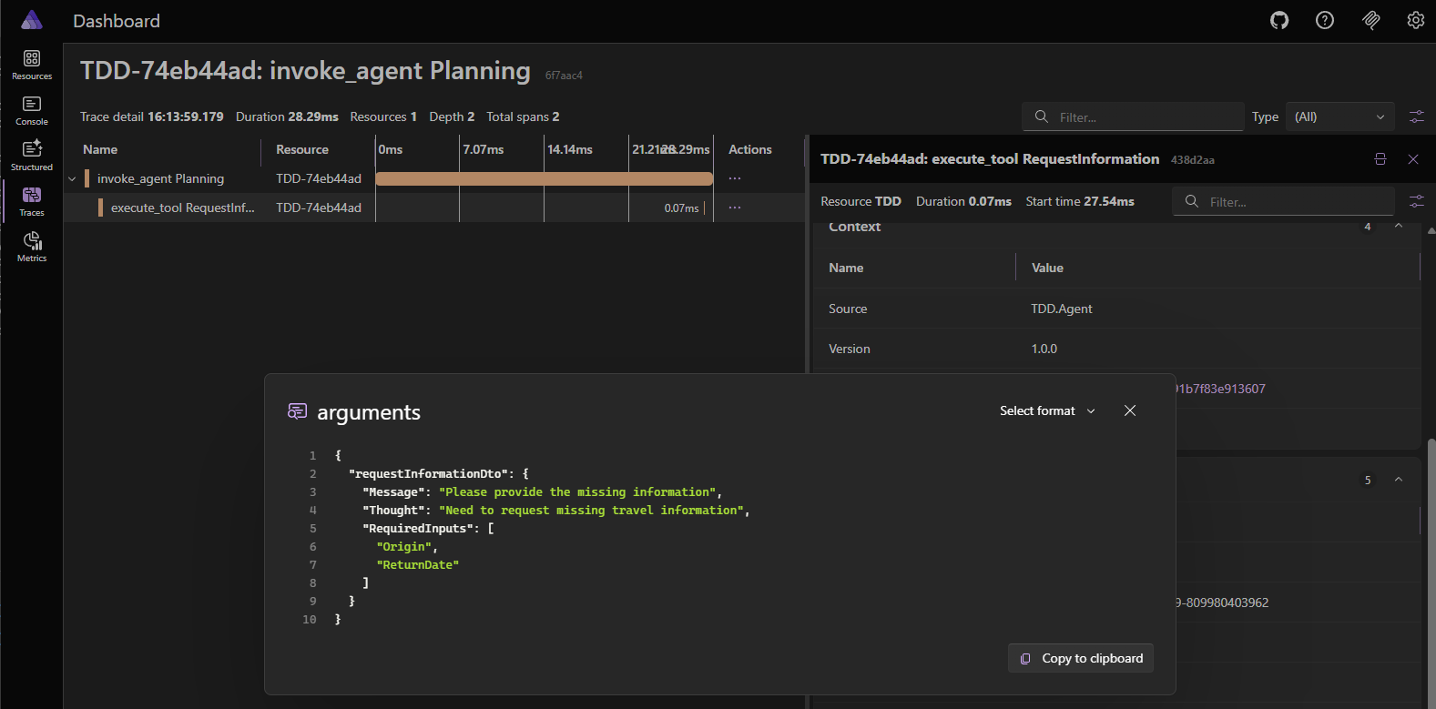Image resolution: width=1436 pixels, height=709 pixels.
Task: Close the arguments dialog
Action: tap(1130, 410)
